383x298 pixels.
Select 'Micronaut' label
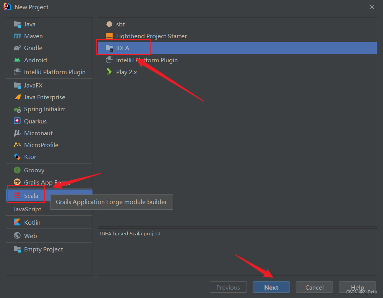click(x=38, y=133)
